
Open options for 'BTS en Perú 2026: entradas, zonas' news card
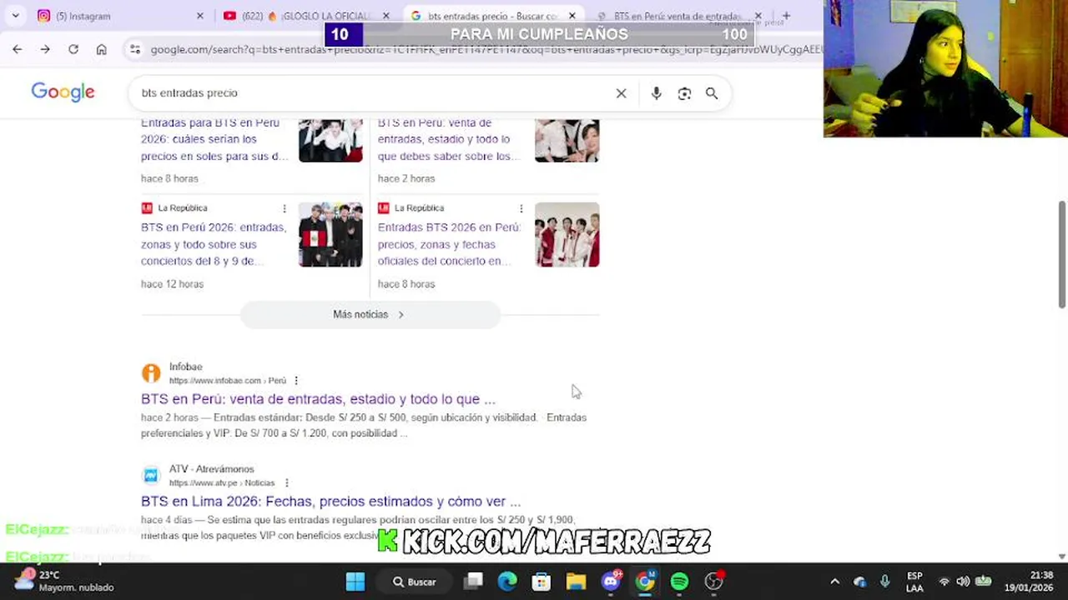pos(285,208)
